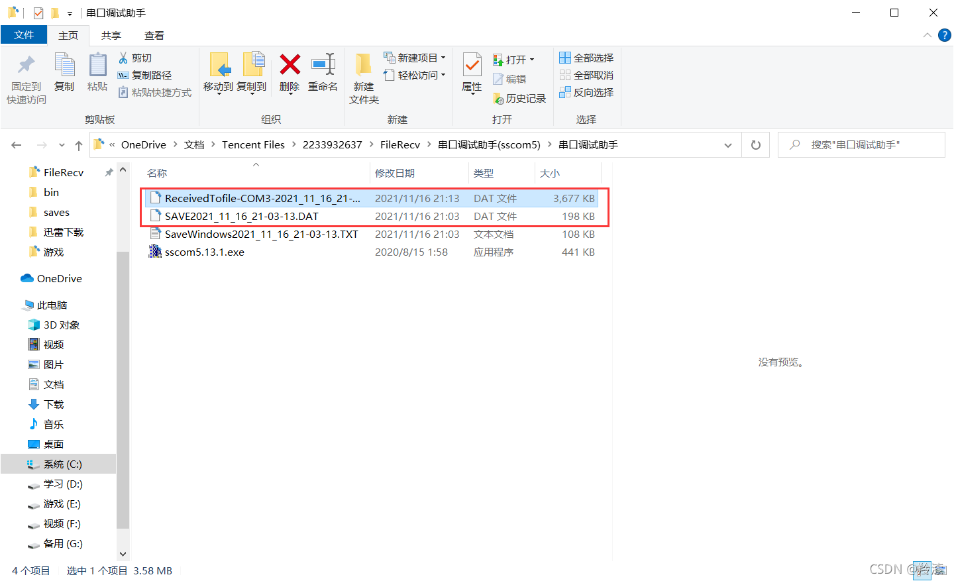This screenshot has width=954, height=581.
Task: Click the Paste clipboard icon
Action: coord(97,65)
